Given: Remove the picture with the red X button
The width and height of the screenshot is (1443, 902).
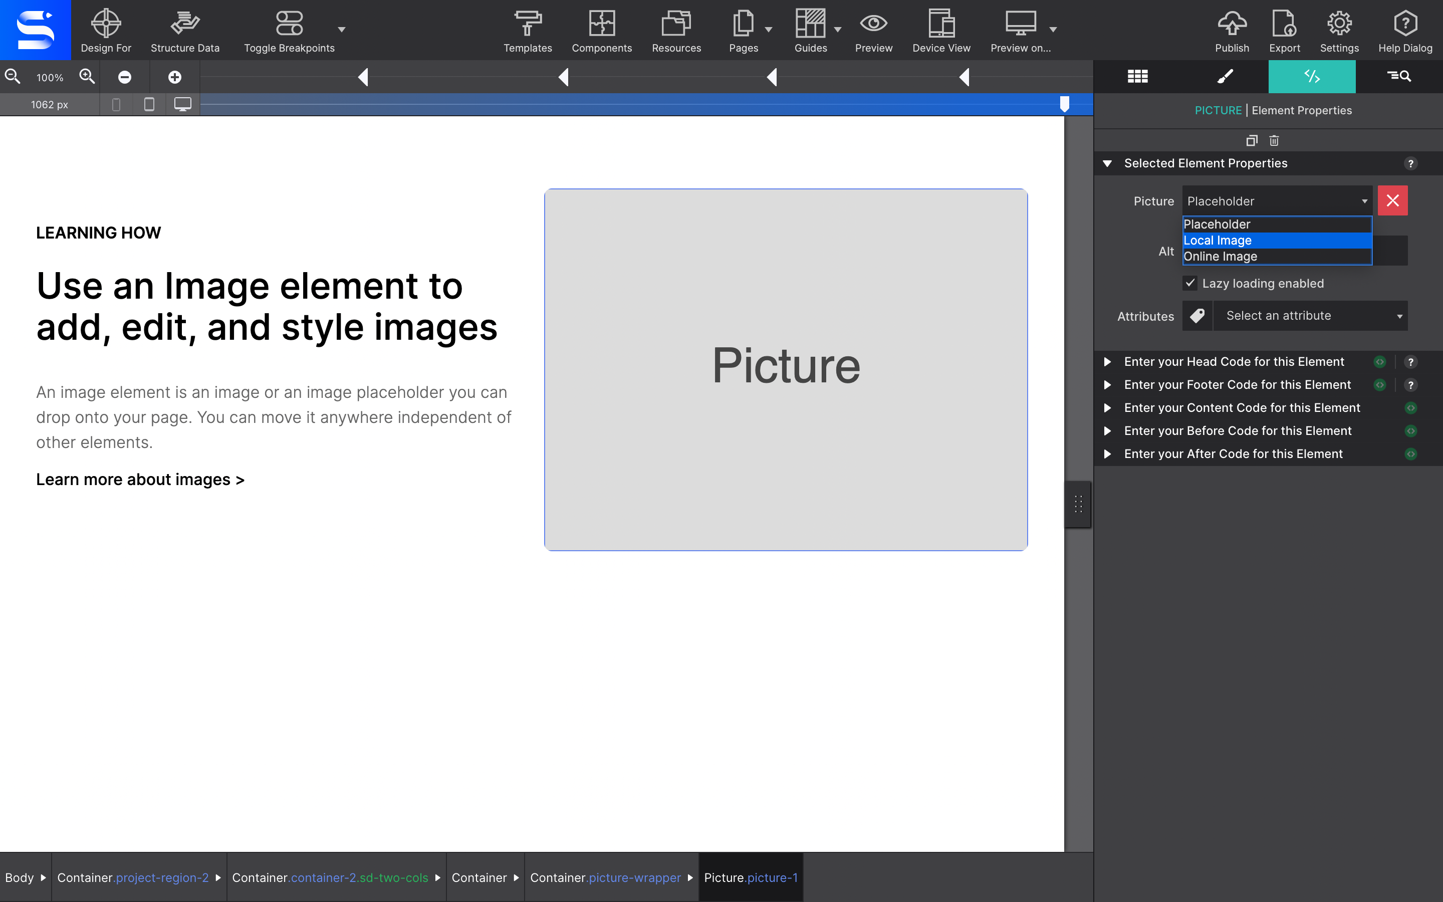Looking at the screenshot, I should pyautogui.click(x=1392, y=200).
